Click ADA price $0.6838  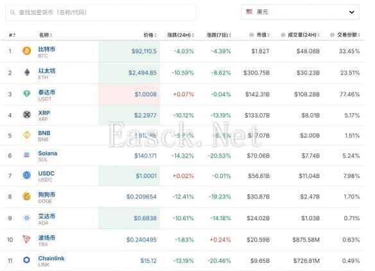[145, 218]
